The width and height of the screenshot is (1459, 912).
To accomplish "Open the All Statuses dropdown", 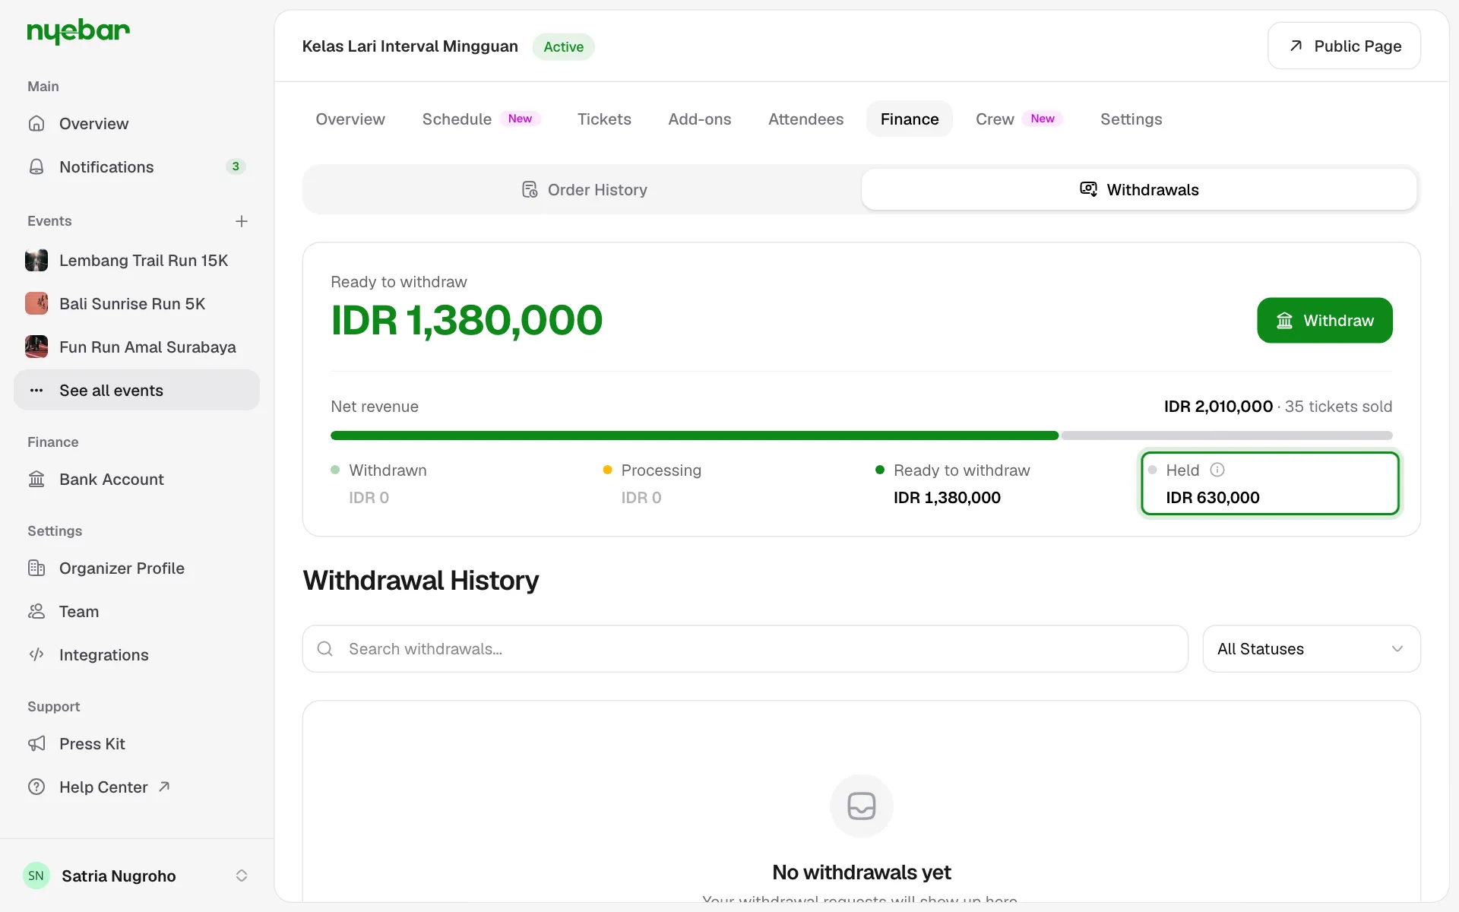I will (x=1311, y=649).
